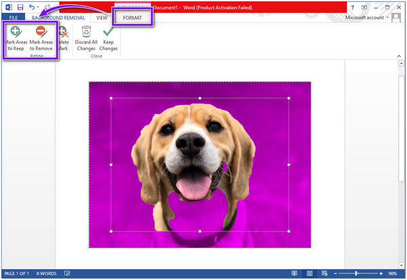Click the right-middle selection handle of marquee

[289, 165]
